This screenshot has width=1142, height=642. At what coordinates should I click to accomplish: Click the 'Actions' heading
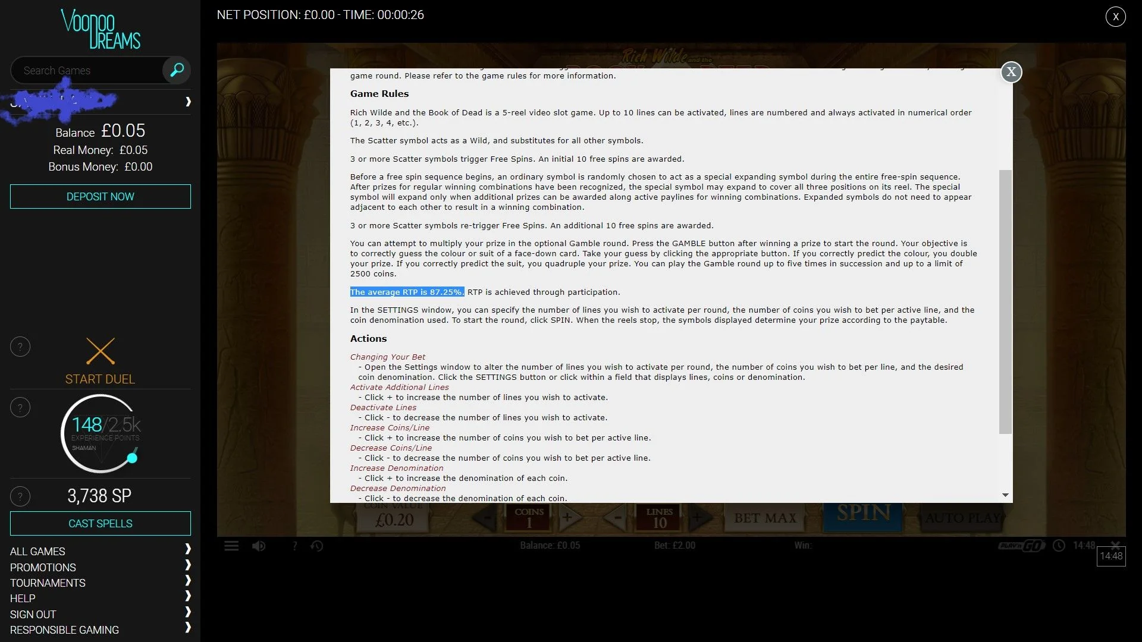point(368,339)
